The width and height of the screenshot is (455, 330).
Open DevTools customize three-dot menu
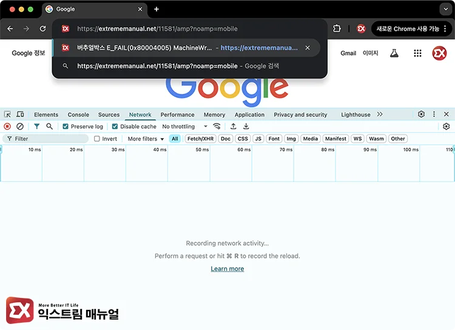point(434,114)
